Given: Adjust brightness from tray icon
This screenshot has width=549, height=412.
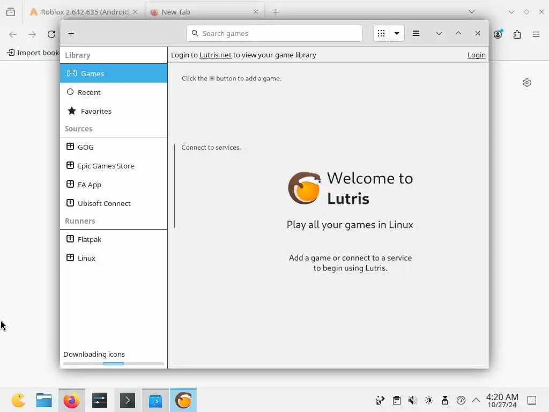Looking at the screenshot, I should coord(429,400).
